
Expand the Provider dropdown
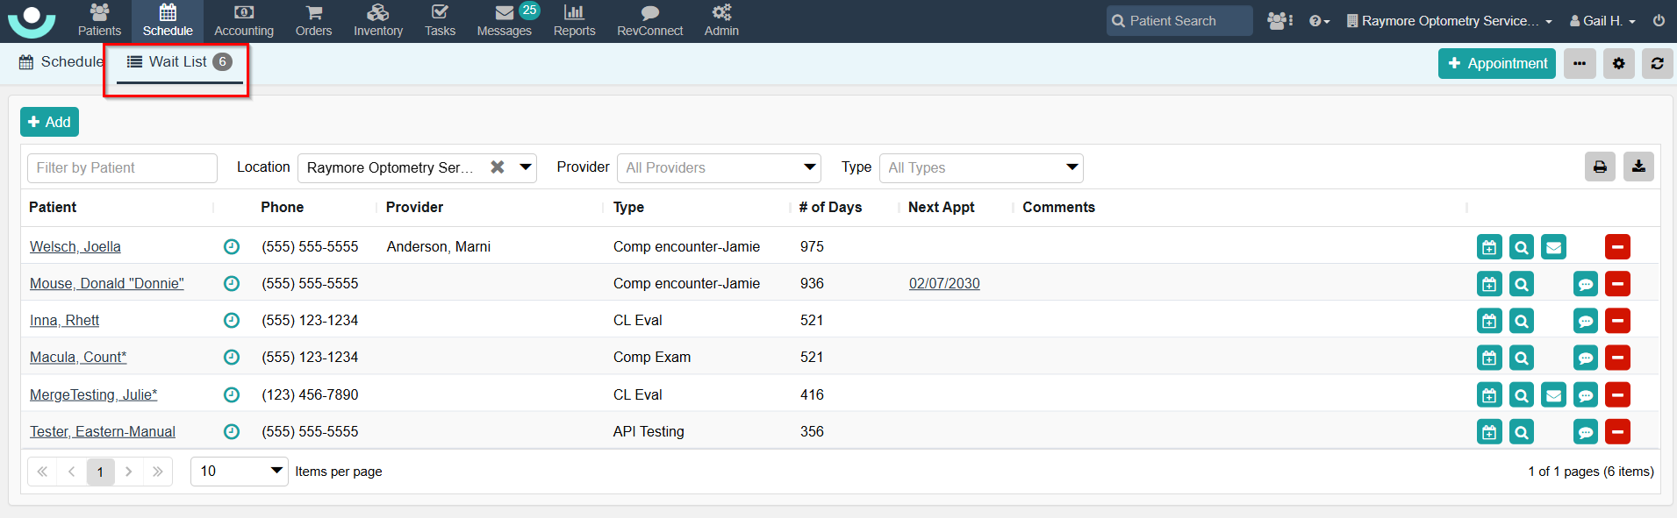pos(809,167)
